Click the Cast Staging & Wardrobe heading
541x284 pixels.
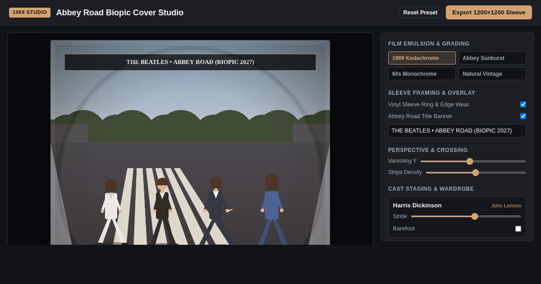click(x=431, y=189)
